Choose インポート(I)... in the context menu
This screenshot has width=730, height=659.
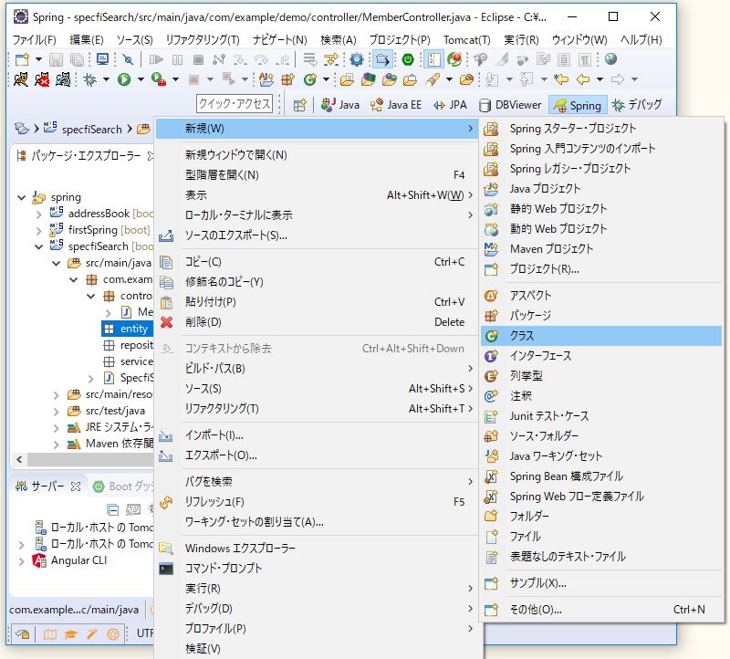pos(317,435)
